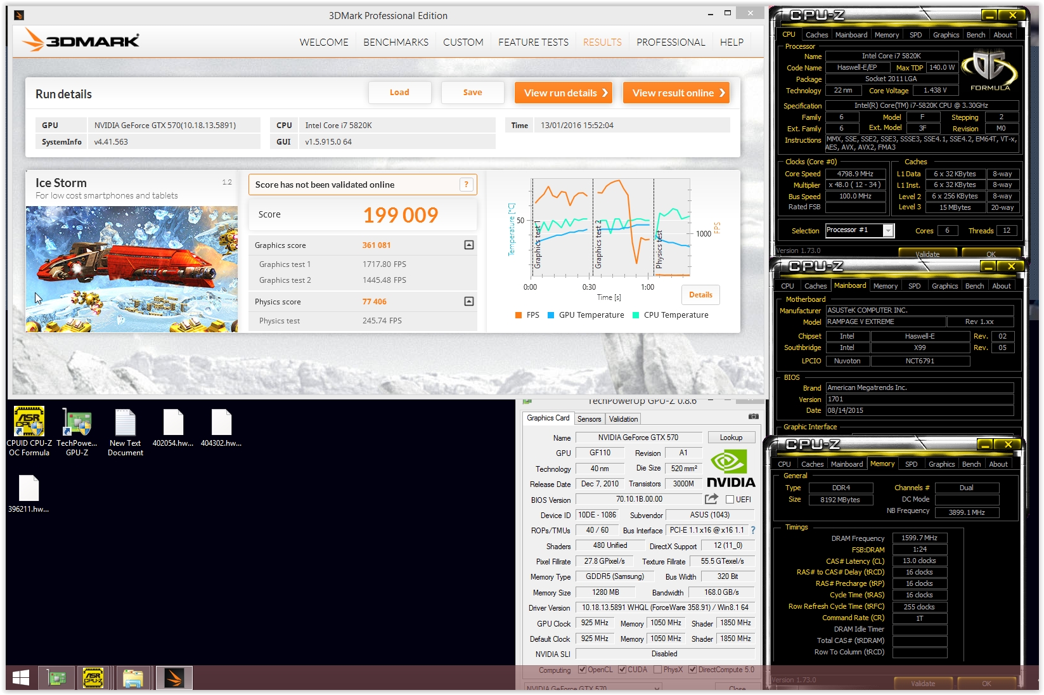Open the PROFESSIONAL tab

[x=671, y=42]
